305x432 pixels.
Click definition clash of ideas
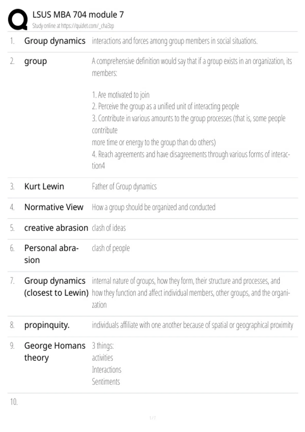click(x=109, y=228)
